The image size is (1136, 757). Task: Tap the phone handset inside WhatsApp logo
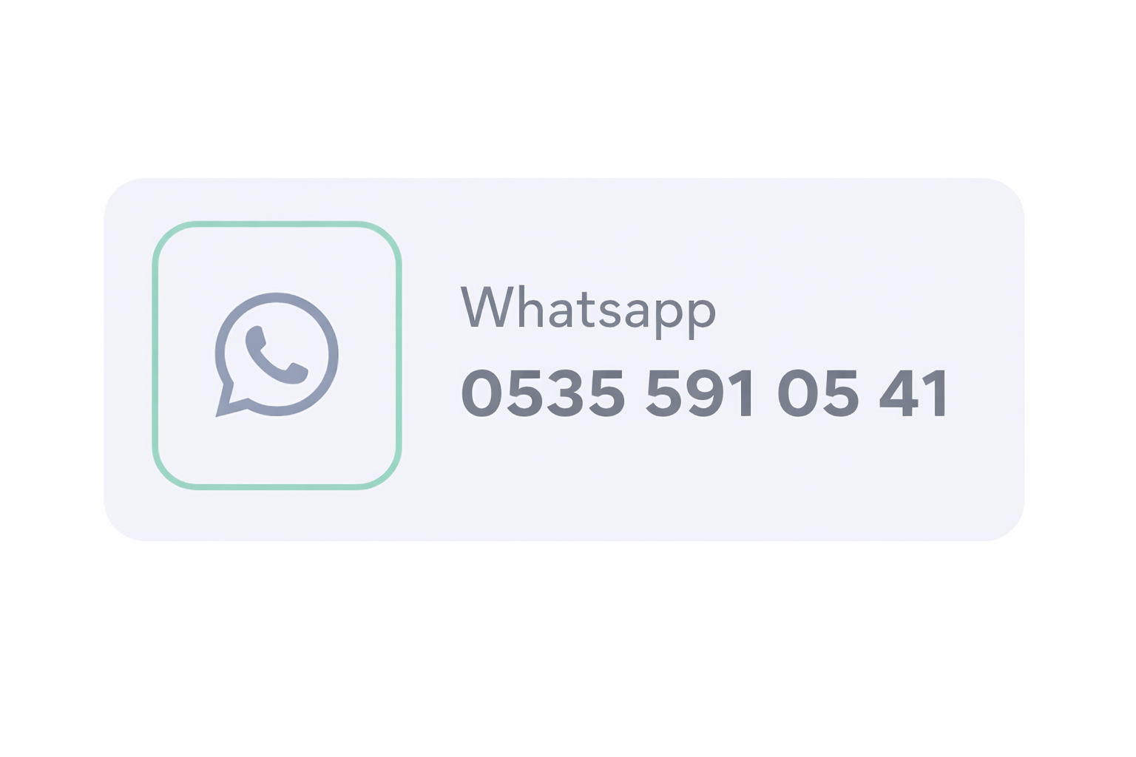click(x=276, y=355)
